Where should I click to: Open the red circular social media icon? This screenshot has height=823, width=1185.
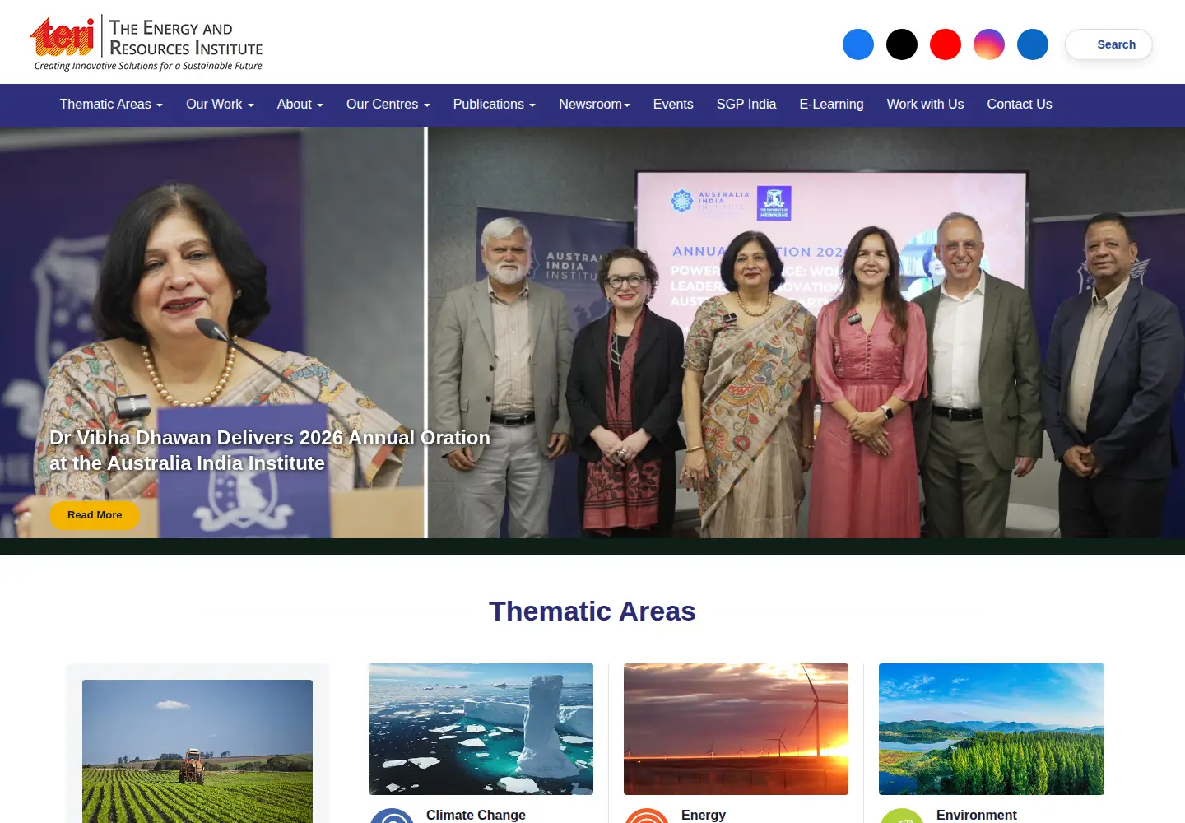946,44
